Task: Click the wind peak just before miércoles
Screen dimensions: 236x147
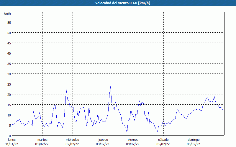Action: 66,90
